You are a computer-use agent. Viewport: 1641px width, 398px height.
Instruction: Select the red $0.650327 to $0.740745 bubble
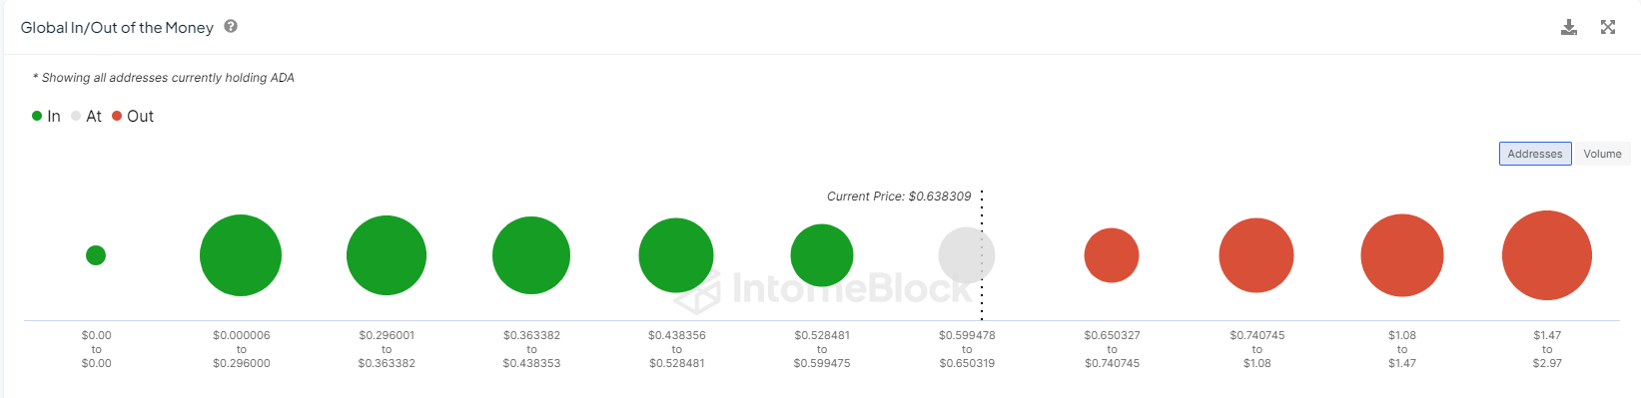tap(1112, 255)
